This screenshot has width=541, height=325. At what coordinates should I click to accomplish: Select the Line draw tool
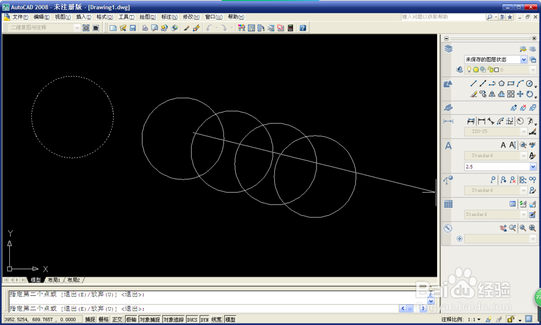tap(473, 83)
